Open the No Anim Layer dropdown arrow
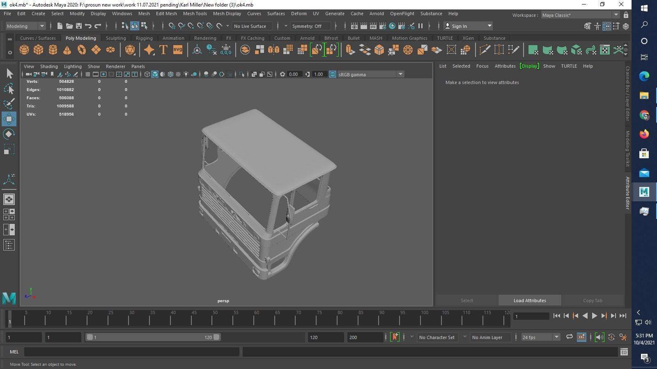 point(465,337)
